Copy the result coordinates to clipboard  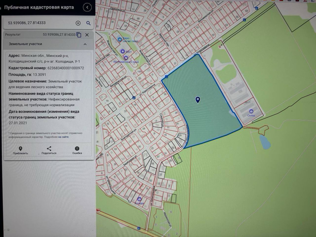(79, 35)
